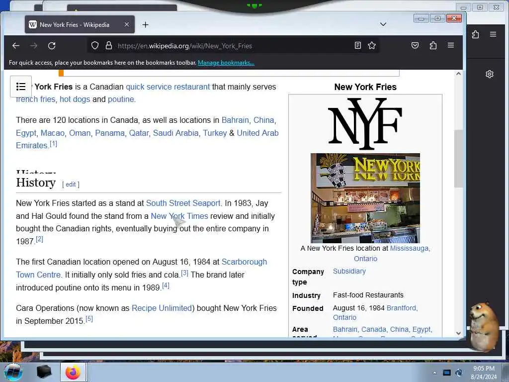Open Manage bookmarks link
The height and width of the screenshot is (382, 509).
tap(226, 63)
